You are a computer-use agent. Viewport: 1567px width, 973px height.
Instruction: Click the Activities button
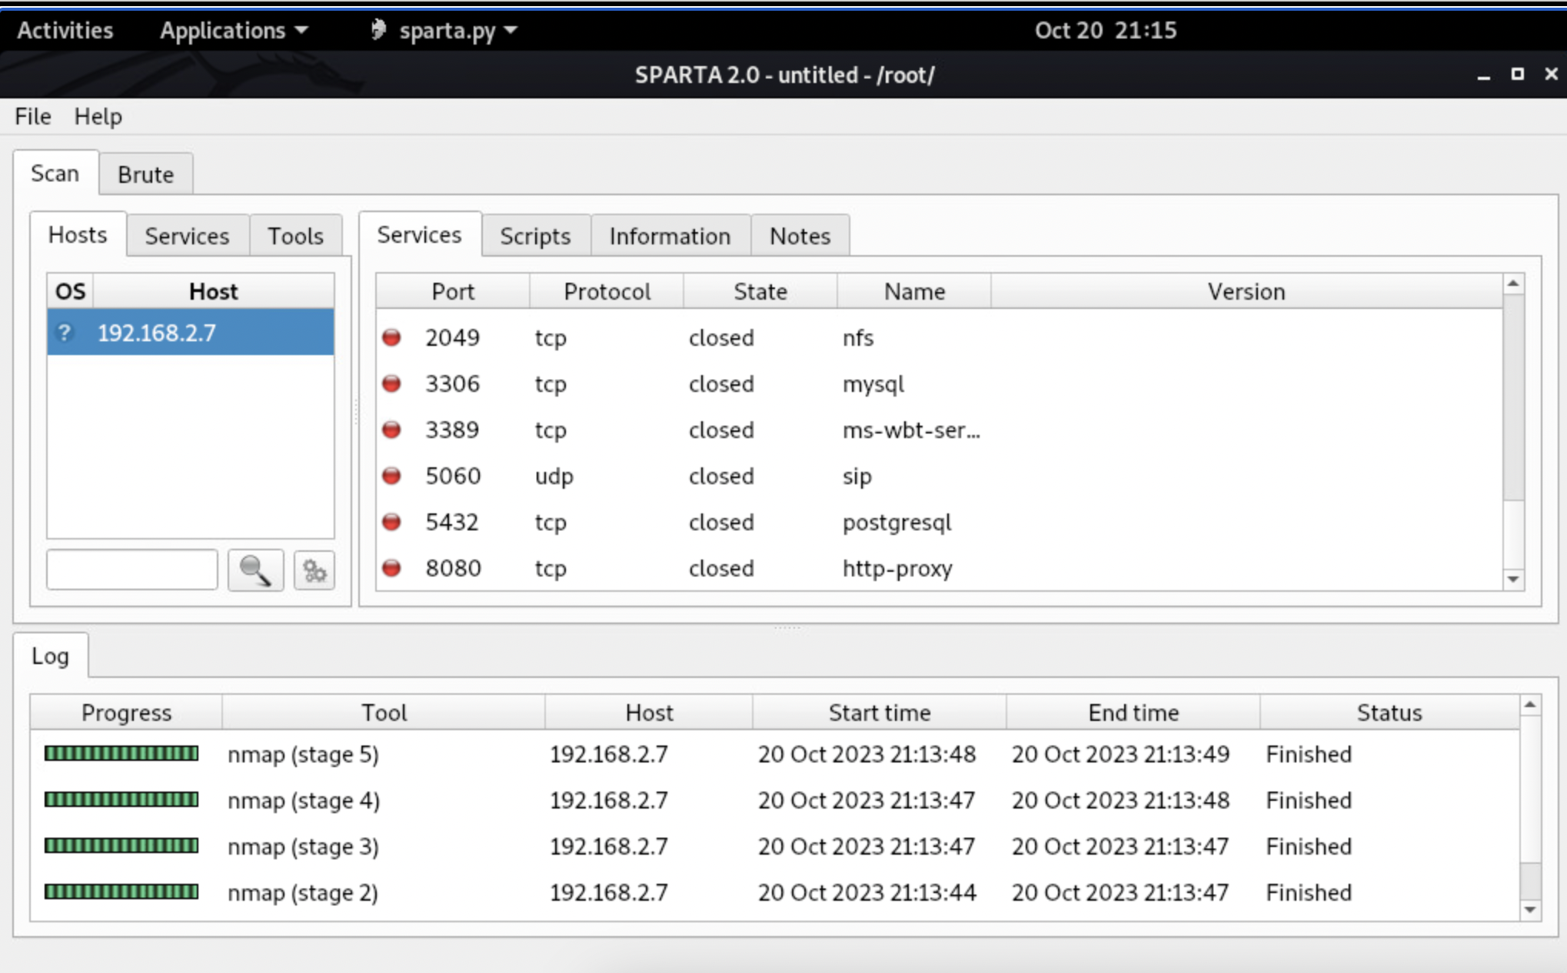coord(65,30)
